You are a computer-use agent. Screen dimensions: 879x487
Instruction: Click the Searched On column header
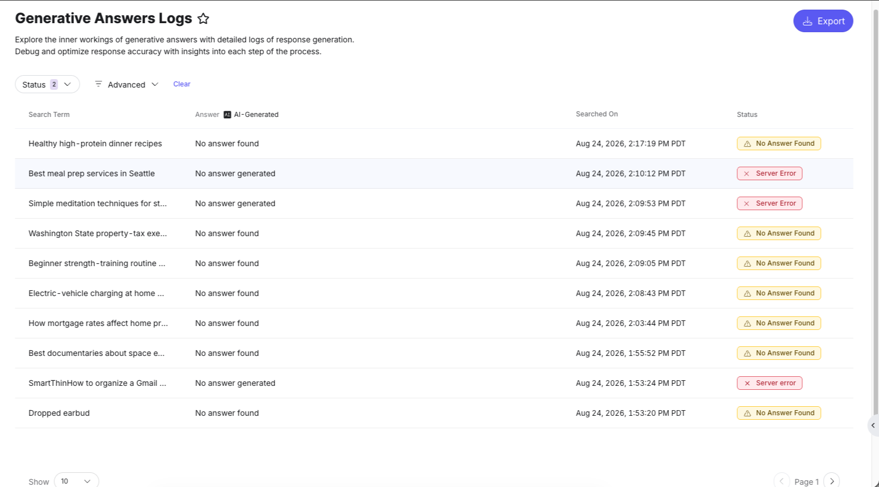[x=597, y=114]
